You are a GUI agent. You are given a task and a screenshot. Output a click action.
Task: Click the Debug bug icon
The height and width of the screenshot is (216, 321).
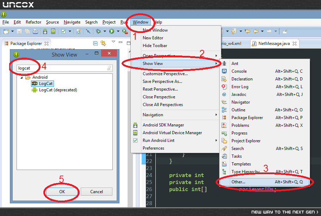point(98,31)
